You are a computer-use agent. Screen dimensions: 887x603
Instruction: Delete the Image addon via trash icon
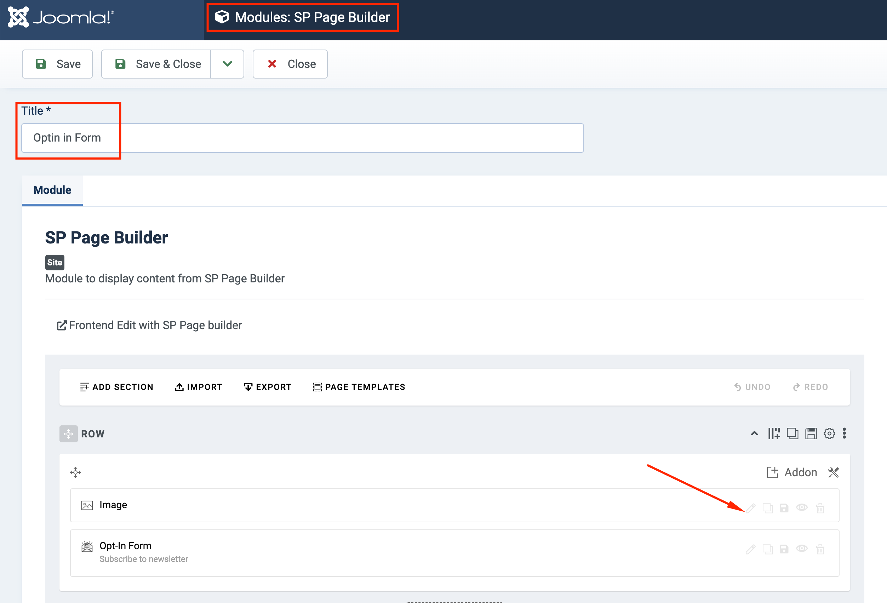point(820,507)
